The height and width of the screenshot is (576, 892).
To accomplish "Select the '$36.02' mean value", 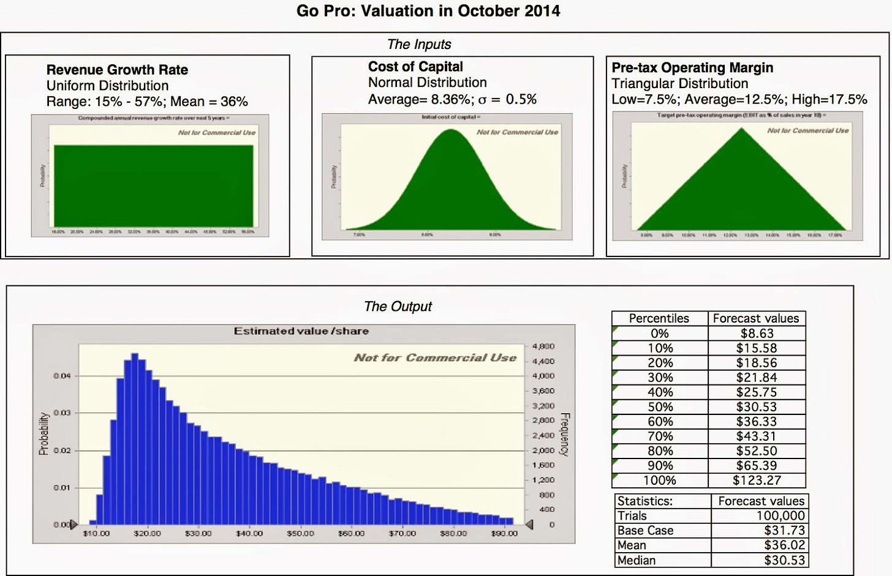I will [x=760, y=545].
